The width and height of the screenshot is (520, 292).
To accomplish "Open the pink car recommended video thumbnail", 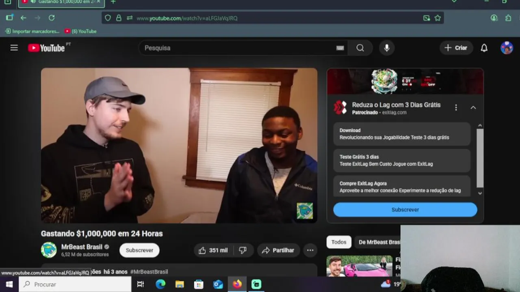I will pos(360,266).
